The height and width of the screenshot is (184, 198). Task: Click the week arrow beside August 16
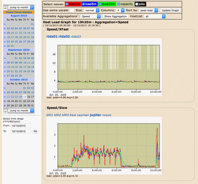point(4,37)
